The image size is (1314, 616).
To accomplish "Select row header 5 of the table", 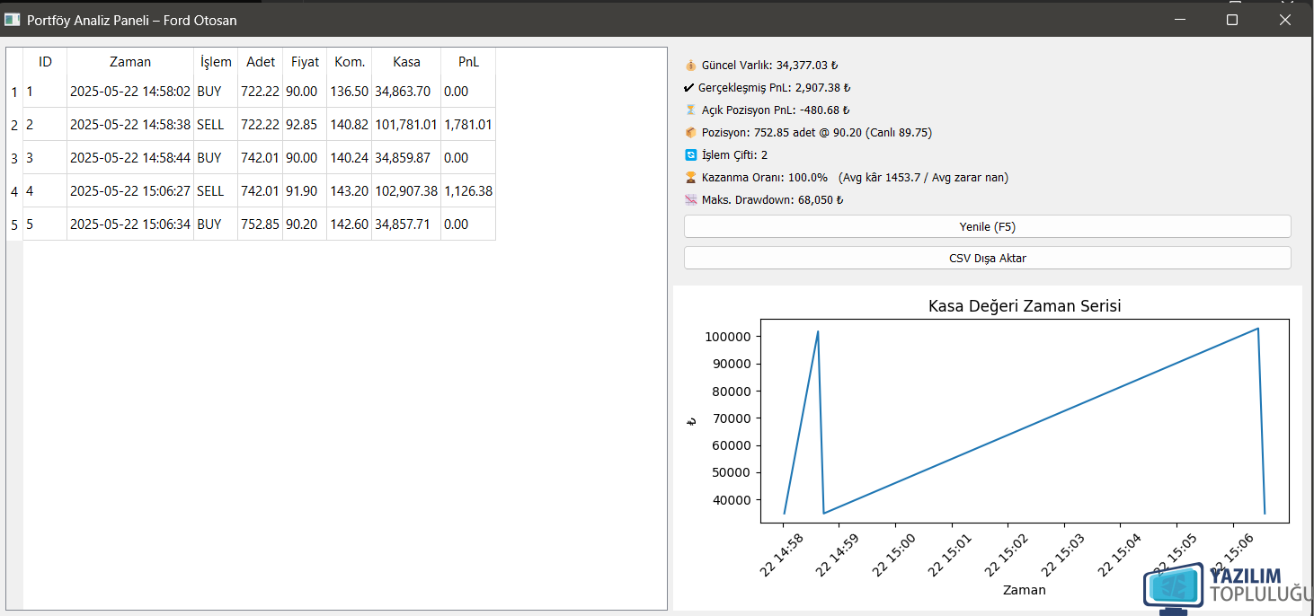I will coord(14,224).
